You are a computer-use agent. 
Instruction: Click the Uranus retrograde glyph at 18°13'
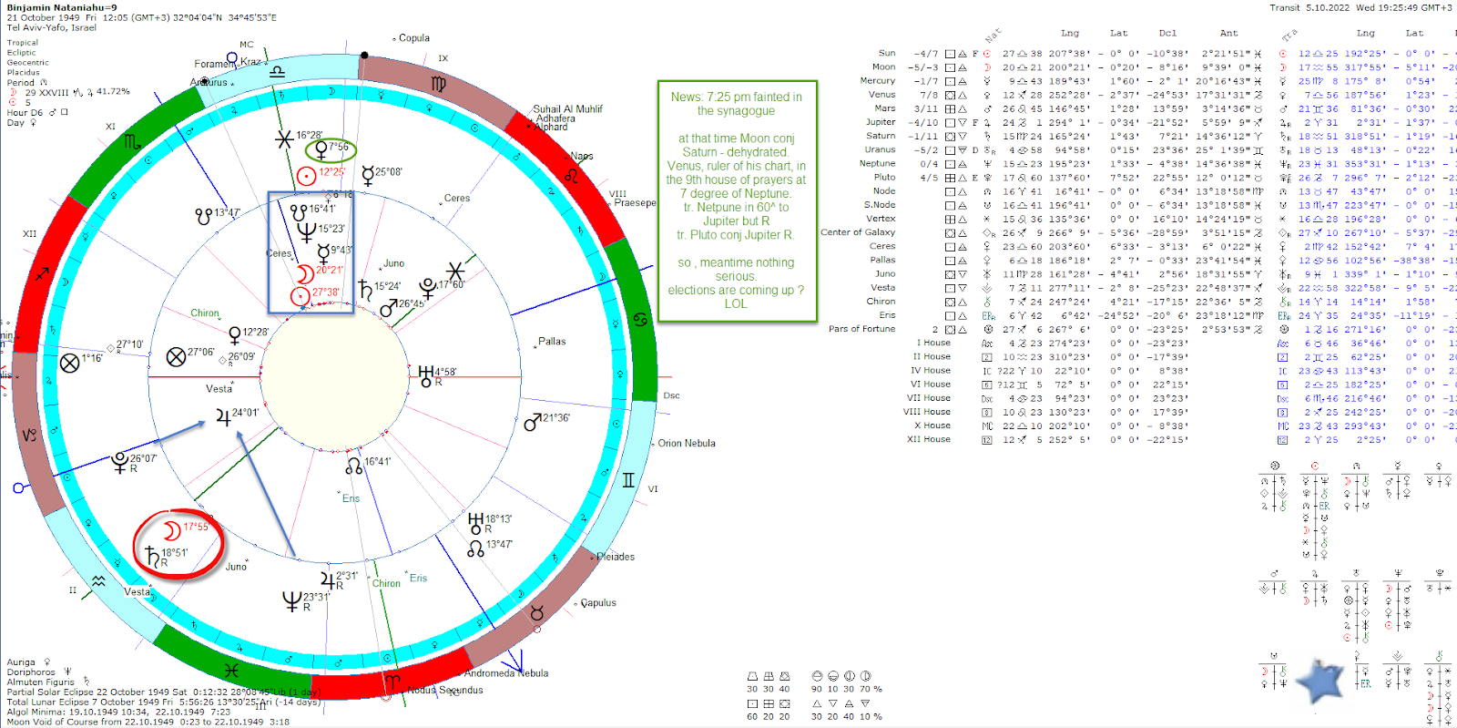click(475, 523)
